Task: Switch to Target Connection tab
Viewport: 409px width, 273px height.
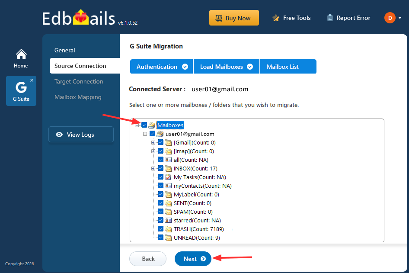Action: pyautogui.click(x=79, y=81)
